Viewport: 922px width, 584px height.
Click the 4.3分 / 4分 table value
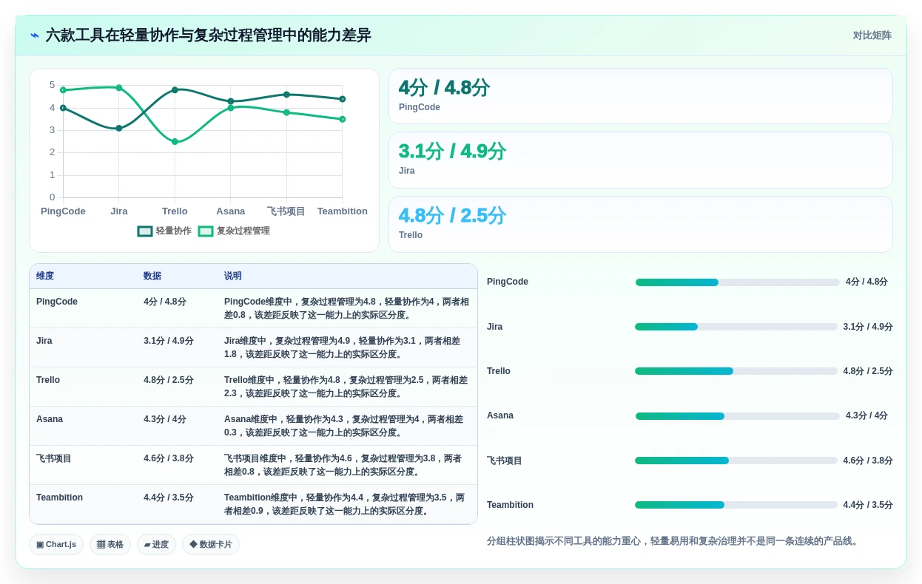click(165, 419)
